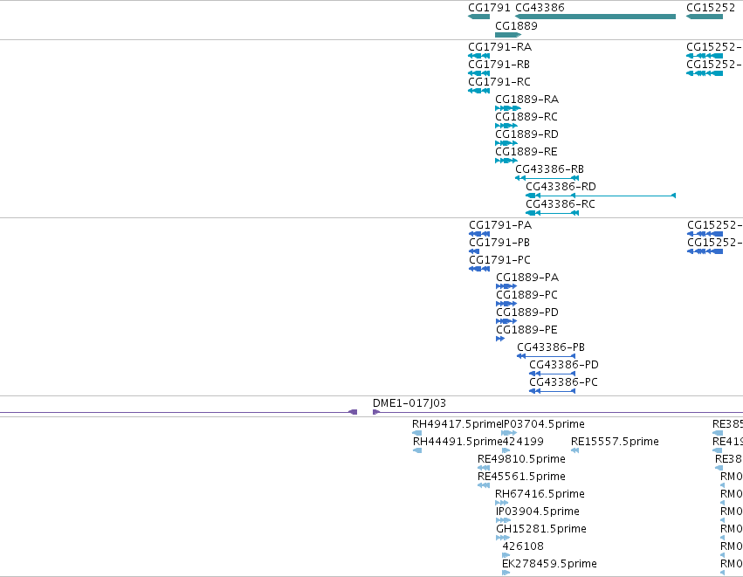
Task: Click transcript CG1889-RD label
Action: coord(526,134)
